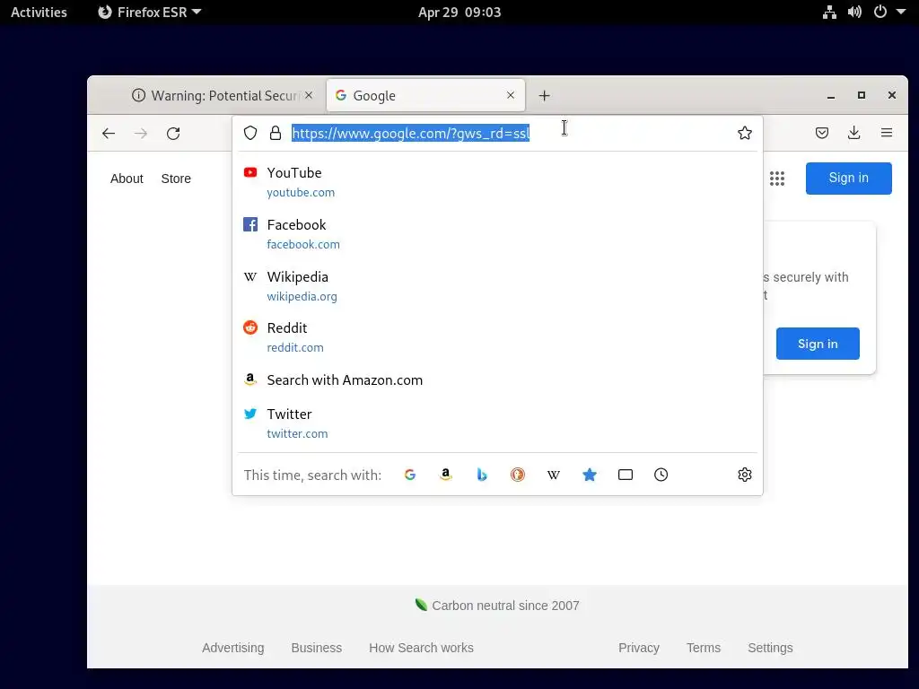Open Privacy footer link

639,648
